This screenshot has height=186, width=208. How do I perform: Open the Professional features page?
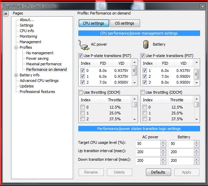point(37,92)
